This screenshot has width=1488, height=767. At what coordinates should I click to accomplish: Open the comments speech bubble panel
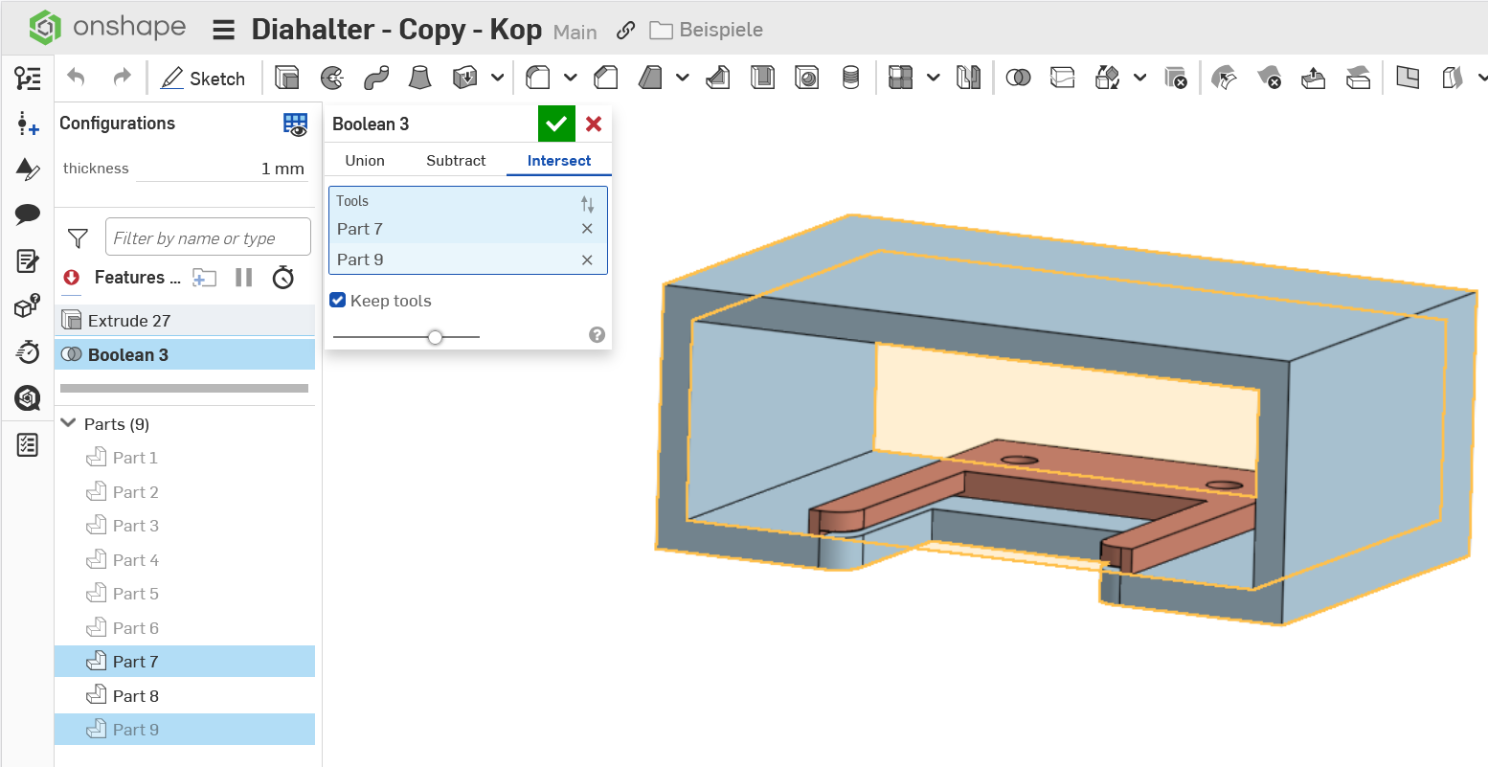[x=28, y=214]
